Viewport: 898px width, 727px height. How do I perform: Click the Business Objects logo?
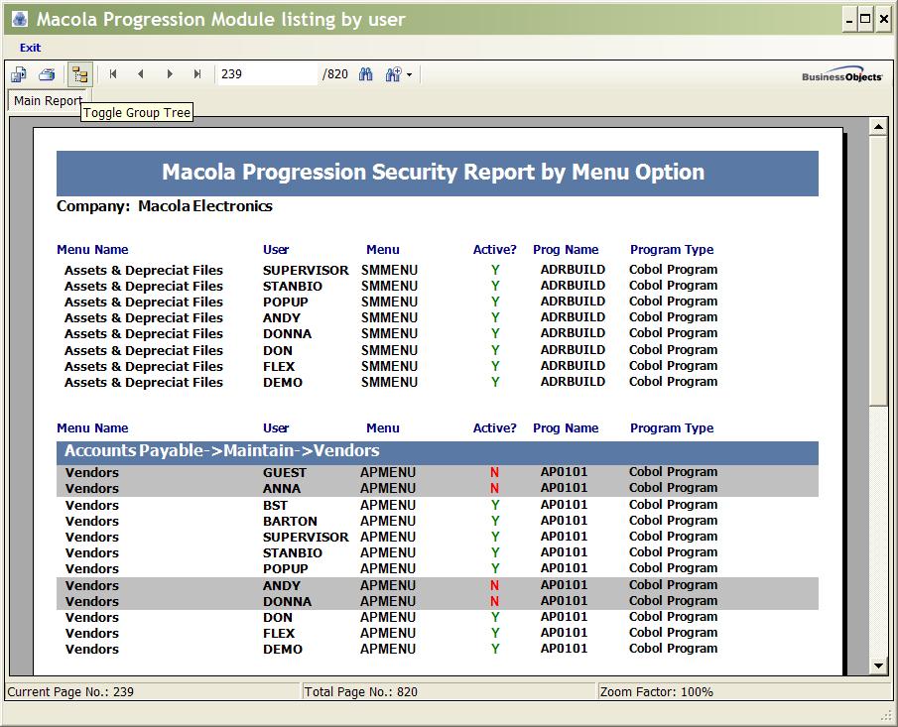pos(841,75)
